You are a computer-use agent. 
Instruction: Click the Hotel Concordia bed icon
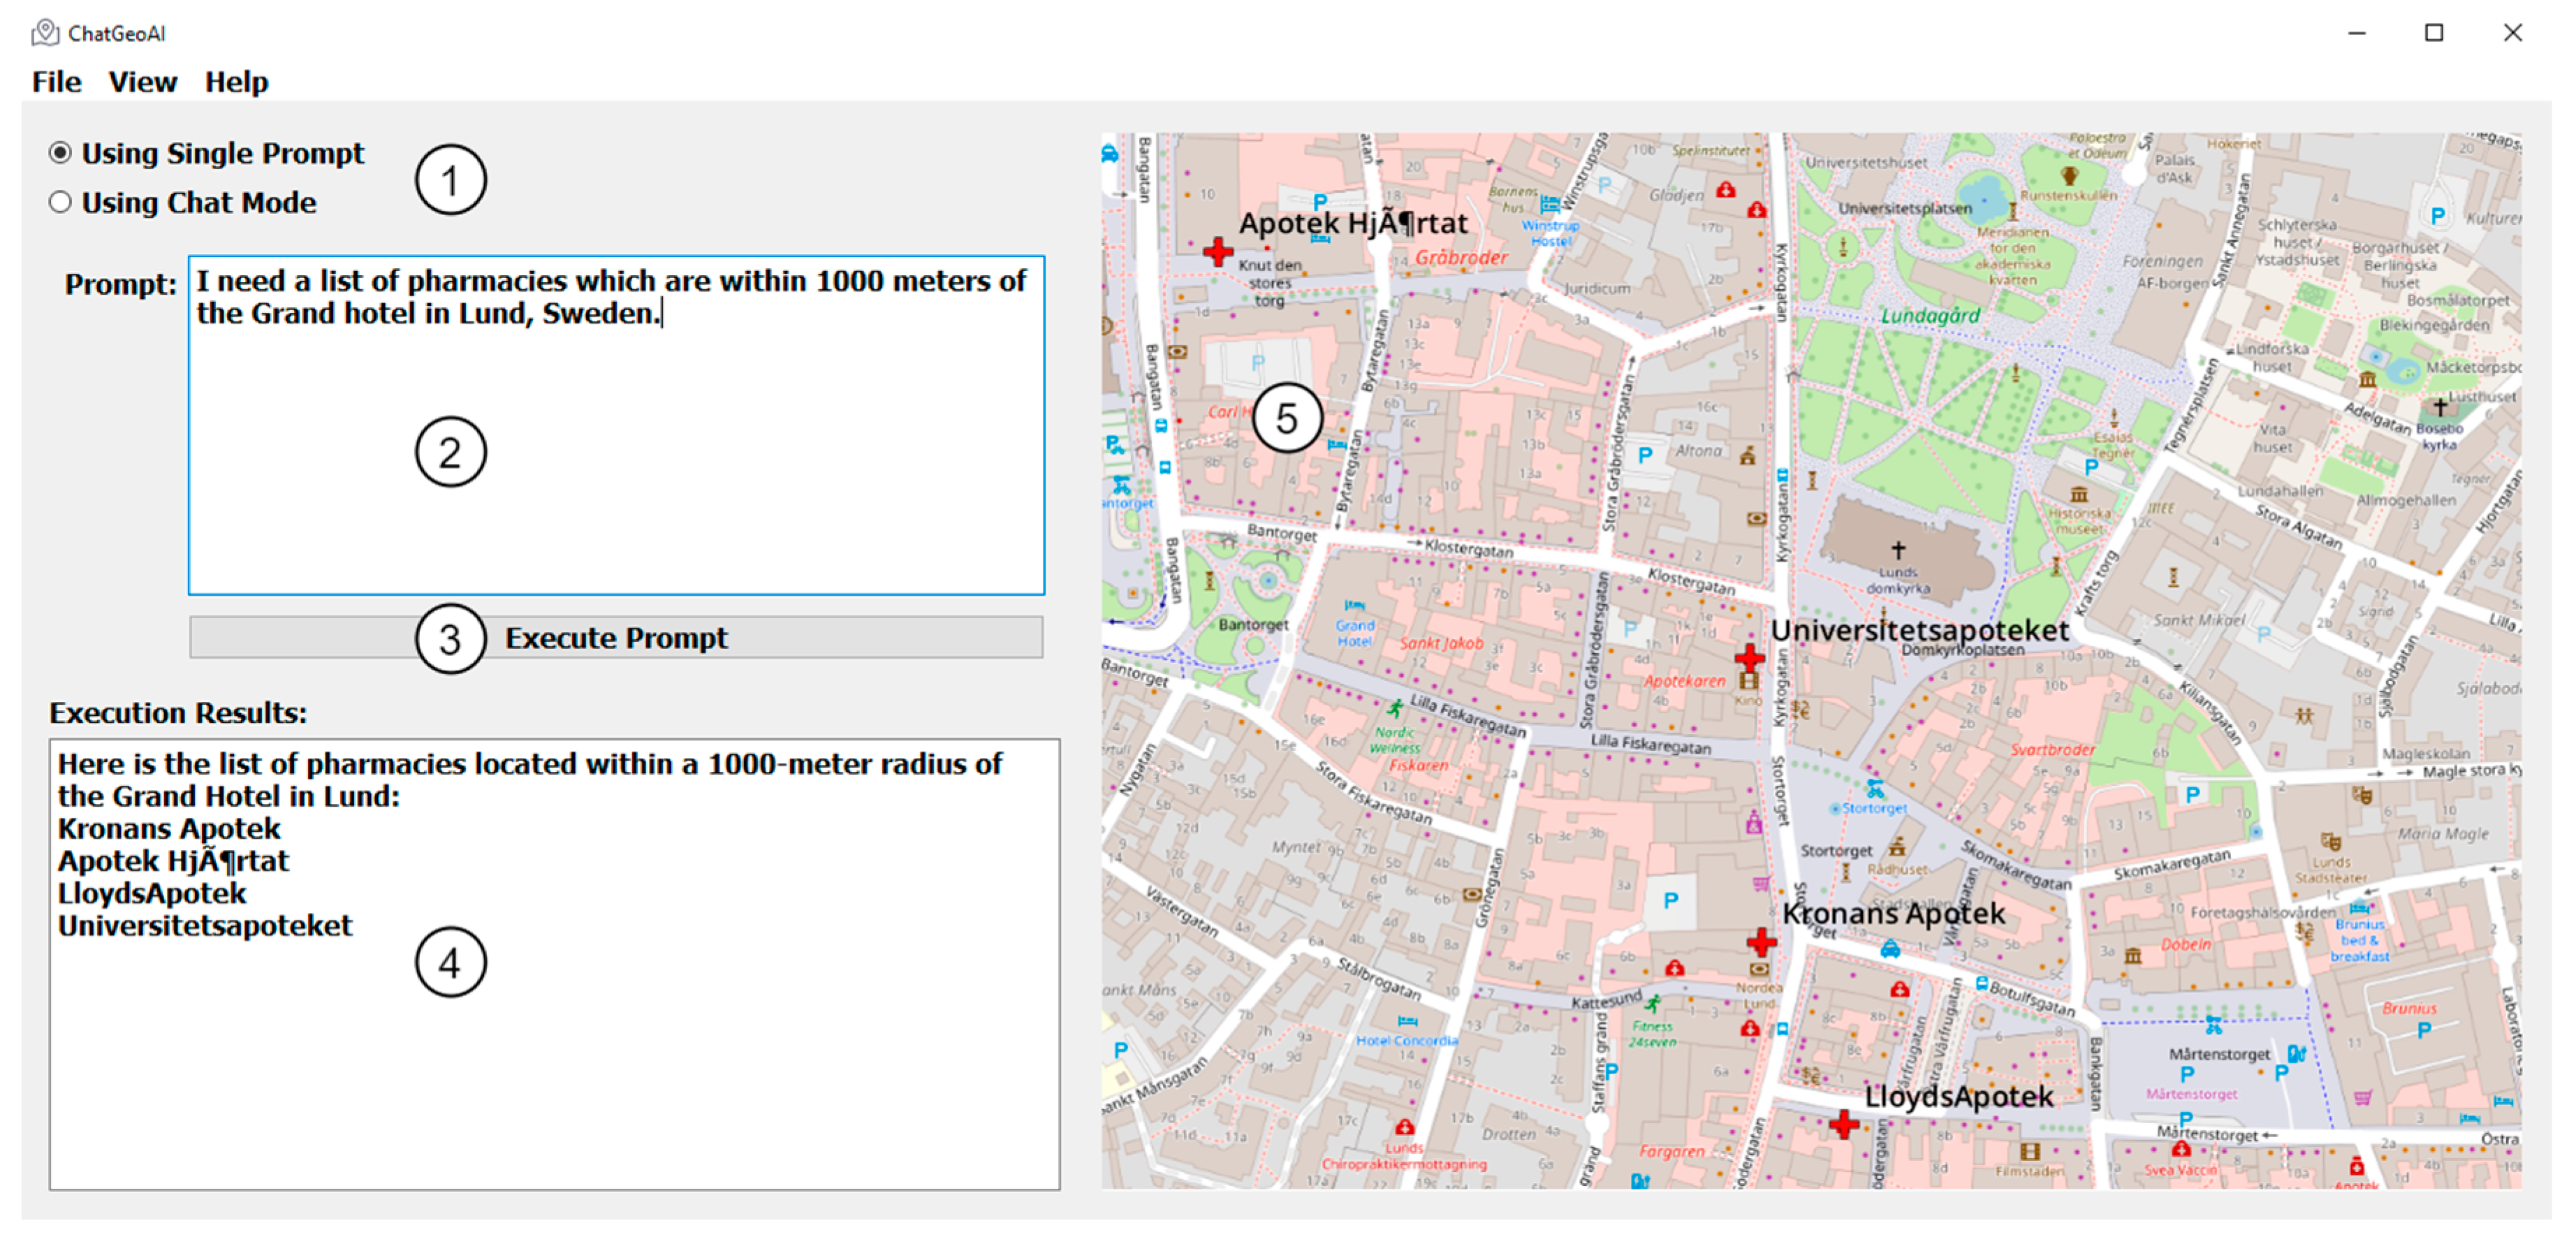[x=1407, y=1021]
